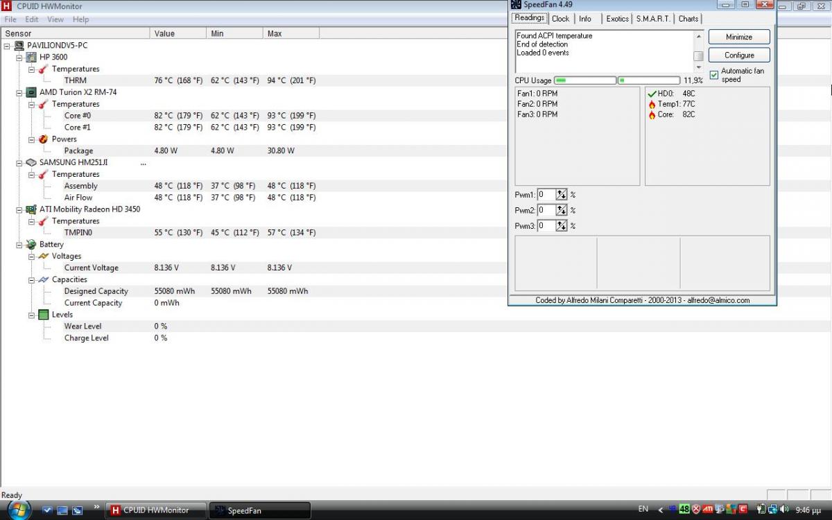Open the Edit menu in HWMonitor
The width and height of the screenshot is (832, 520).
point(32,19)
